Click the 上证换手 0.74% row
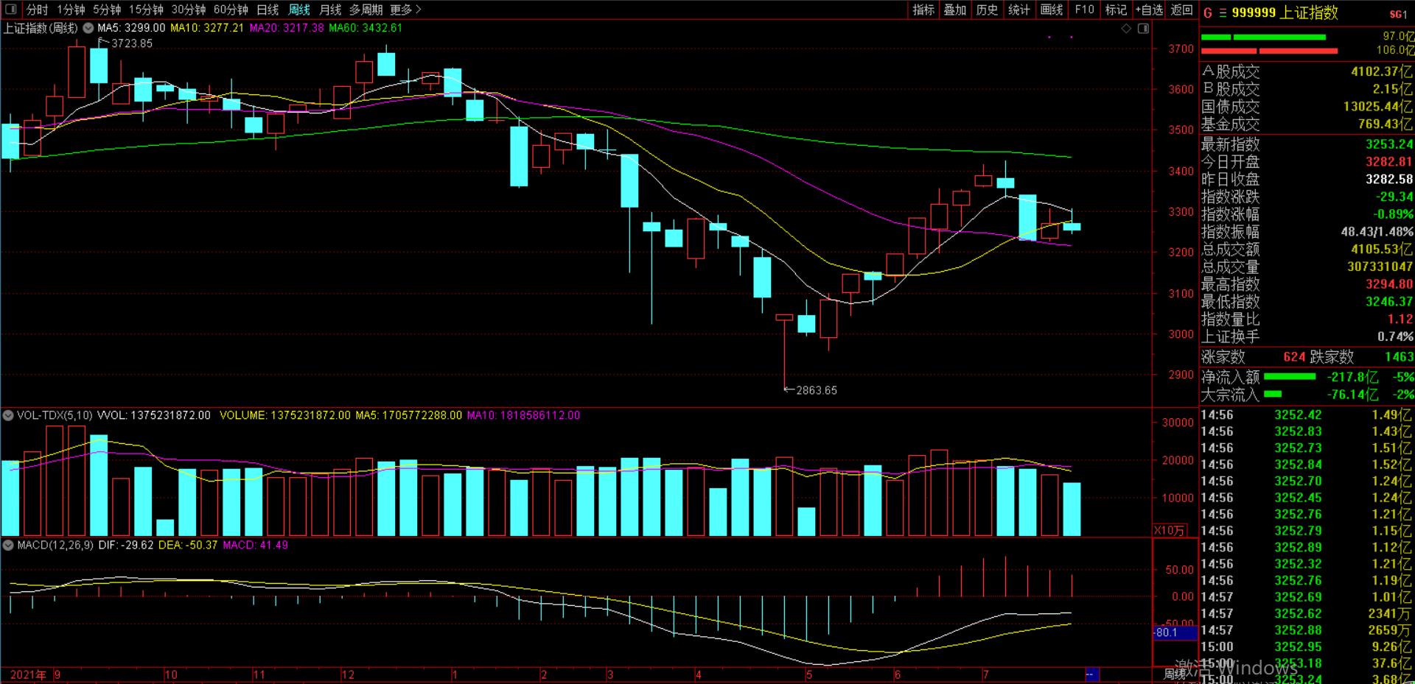 click(1307, 337)
